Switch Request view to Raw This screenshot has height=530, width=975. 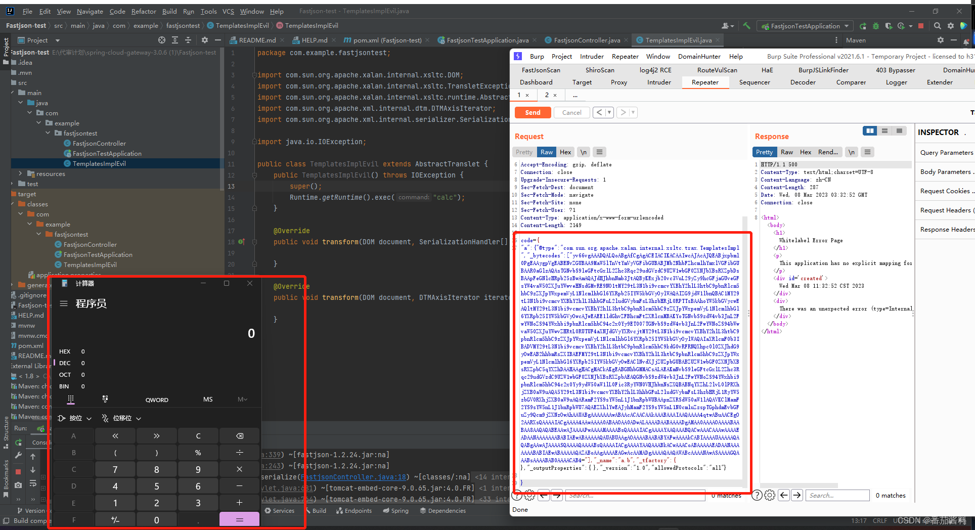click(547, 152)
